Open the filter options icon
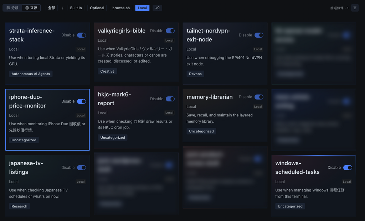 coord(355,8)
